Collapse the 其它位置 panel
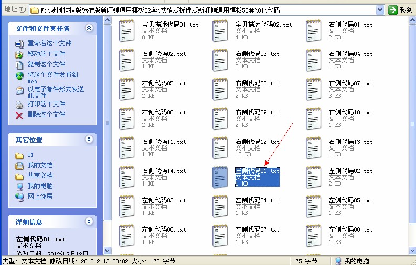This screenshot has height=265, width=416. [x=89, y=140]
